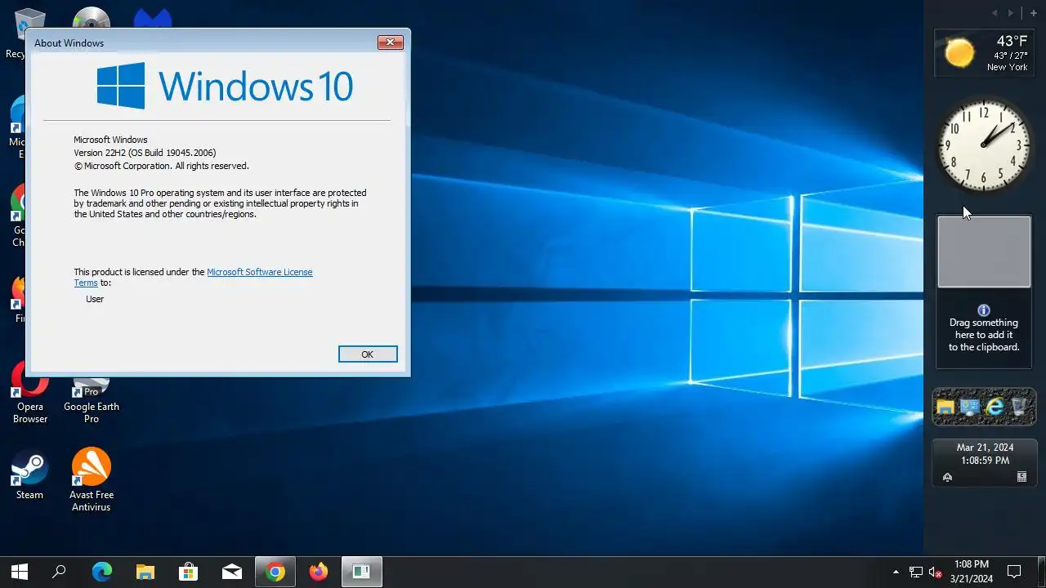This screenshot has width=1046, height=588.
Task: Open the Steam desktop shortcut
Action: tap(29, 474)
